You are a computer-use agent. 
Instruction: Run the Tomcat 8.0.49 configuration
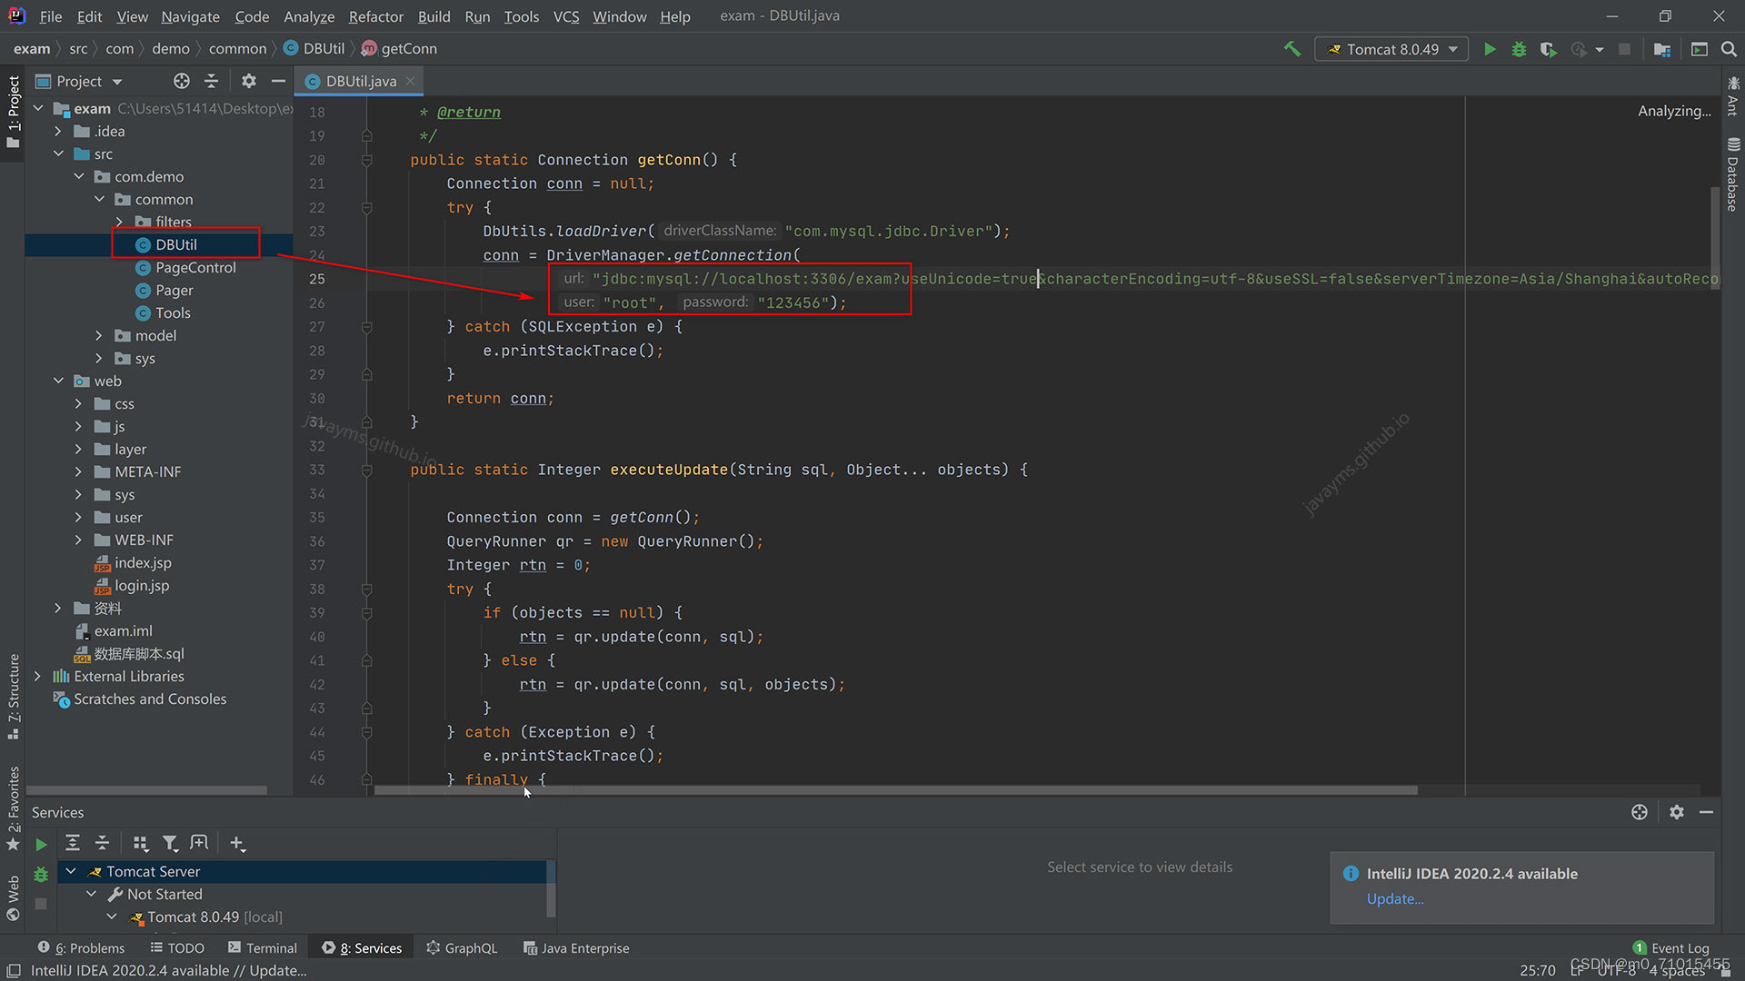(1491, 49)
